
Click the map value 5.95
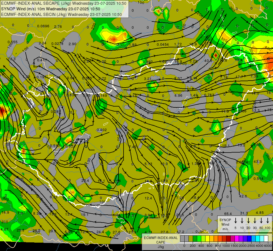point(86,95)
